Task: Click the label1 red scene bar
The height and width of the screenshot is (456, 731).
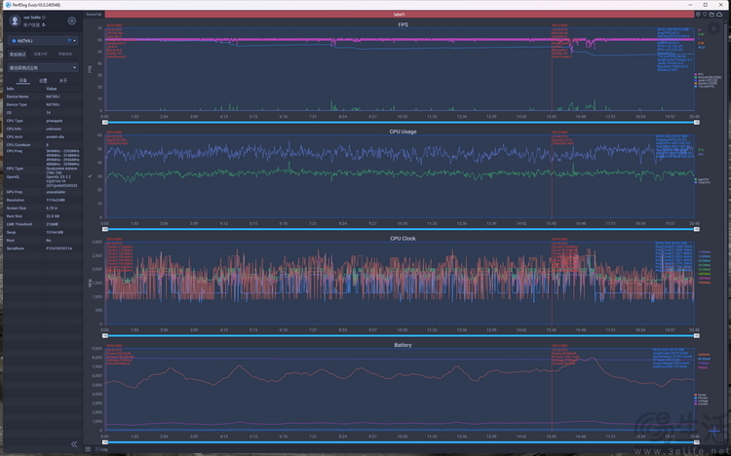Action: pyautogui.click(x=400, y=15)
